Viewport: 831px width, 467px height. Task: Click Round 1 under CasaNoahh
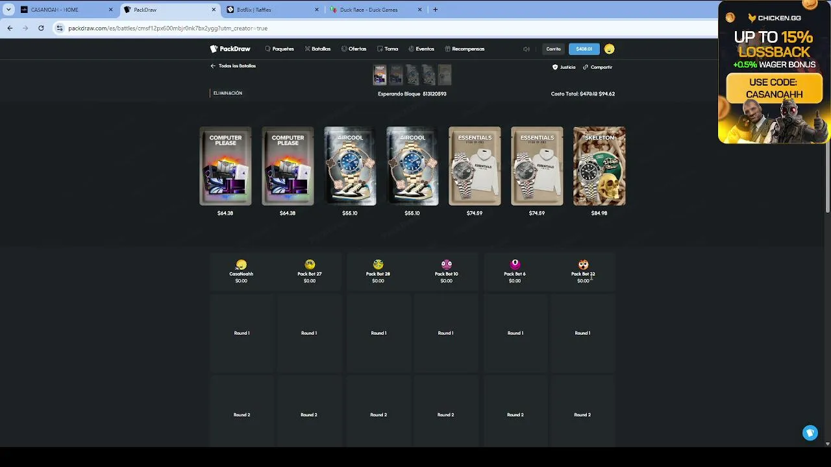click(x=242, y=333)
